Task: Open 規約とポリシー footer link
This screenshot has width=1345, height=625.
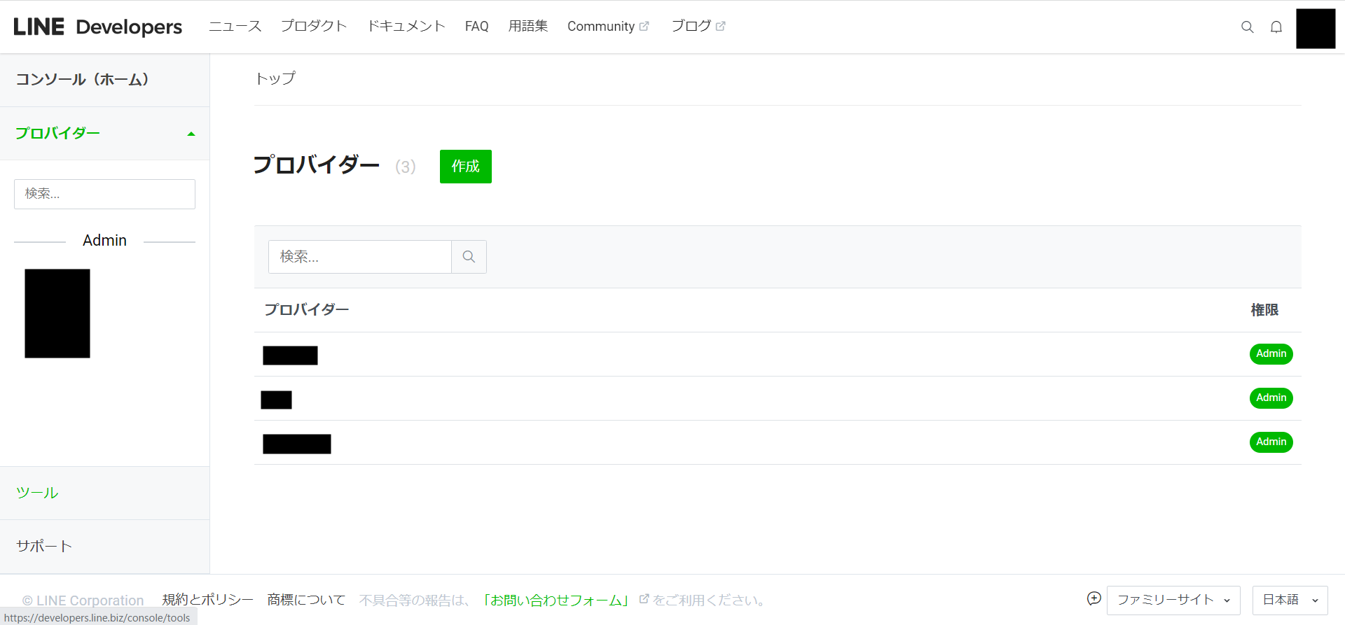Action: point(208,600)
